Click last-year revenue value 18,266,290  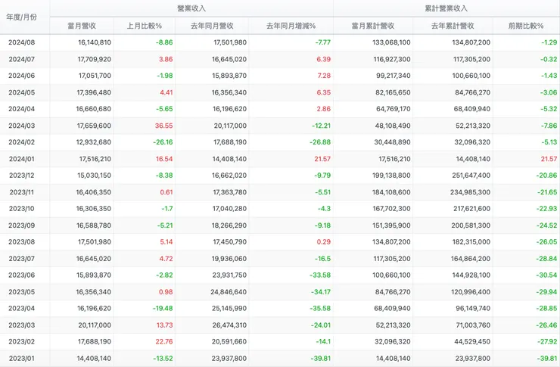click(229, 225)
